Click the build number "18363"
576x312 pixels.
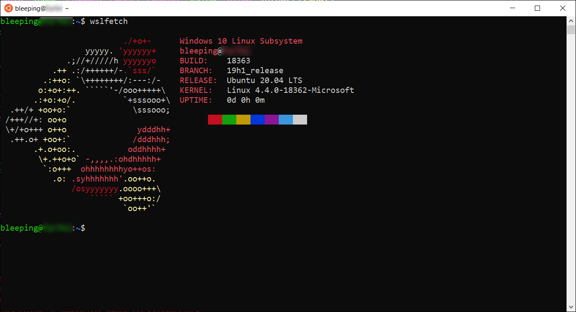tap(238, 61)
